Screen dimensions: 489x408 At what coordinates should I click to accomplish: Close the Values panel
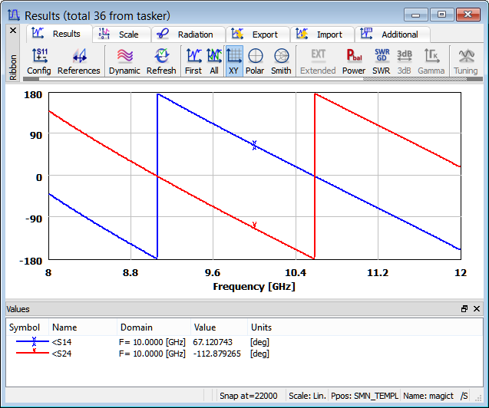pos(477,309)
